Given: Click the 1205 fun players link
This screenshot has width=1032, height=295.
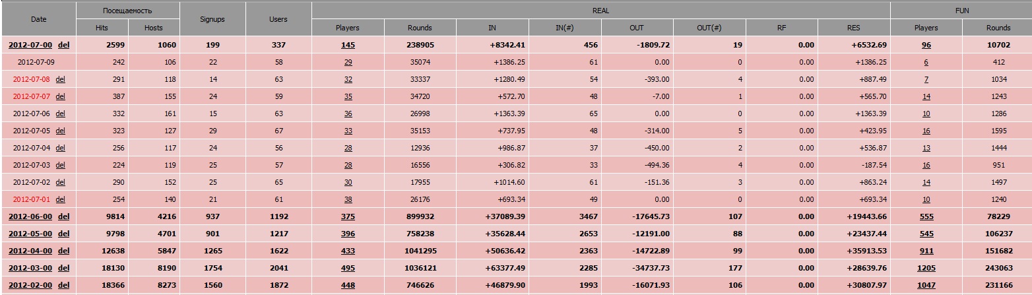Looking at the screenshot, I should [x=926, y=268].
